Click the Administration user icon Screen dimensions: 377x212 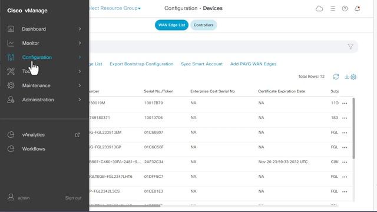[x=11, y=100]
